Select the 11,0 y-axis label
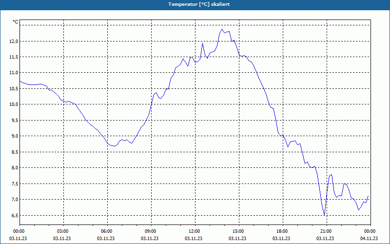This screenshot has width=390, height=244. click(x=14, y=73)
